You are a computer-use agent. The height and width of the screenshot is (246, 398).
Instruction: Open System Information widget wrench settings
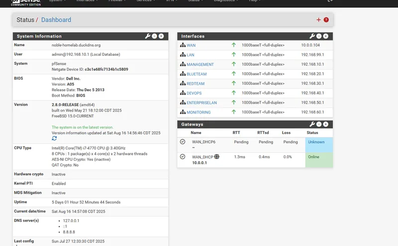[148, 36]
